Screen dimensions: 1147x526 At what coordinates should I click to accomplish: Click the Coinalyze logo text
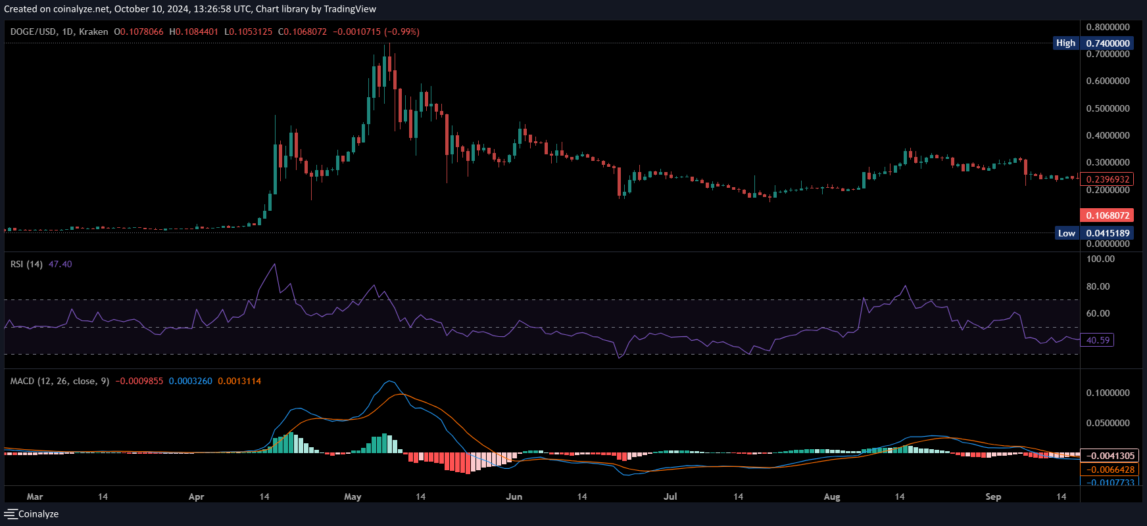[x=38, y=514]
